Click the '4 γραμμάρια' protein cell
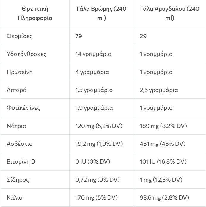206x207 pixels. (x=92, y=72)
